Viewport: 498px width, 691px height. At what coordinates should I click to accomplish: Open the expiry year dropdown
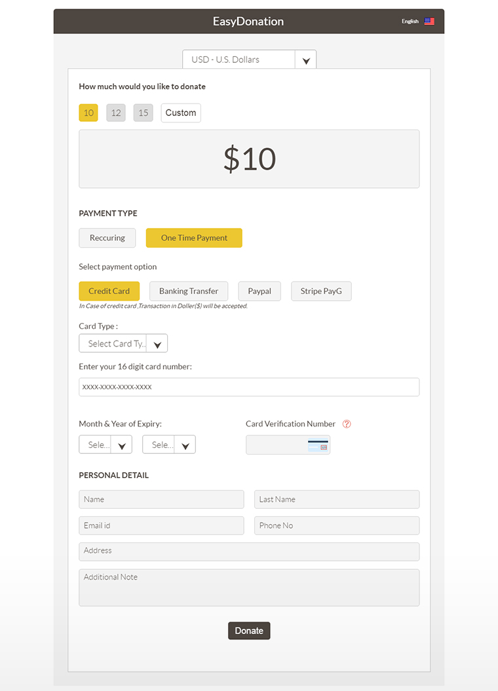169,445
